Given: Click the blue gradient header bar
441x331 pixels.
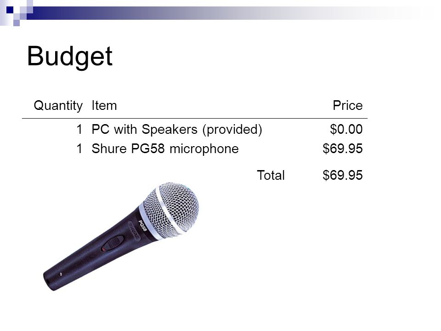Looking at the screenshot, I should (225, 13).
